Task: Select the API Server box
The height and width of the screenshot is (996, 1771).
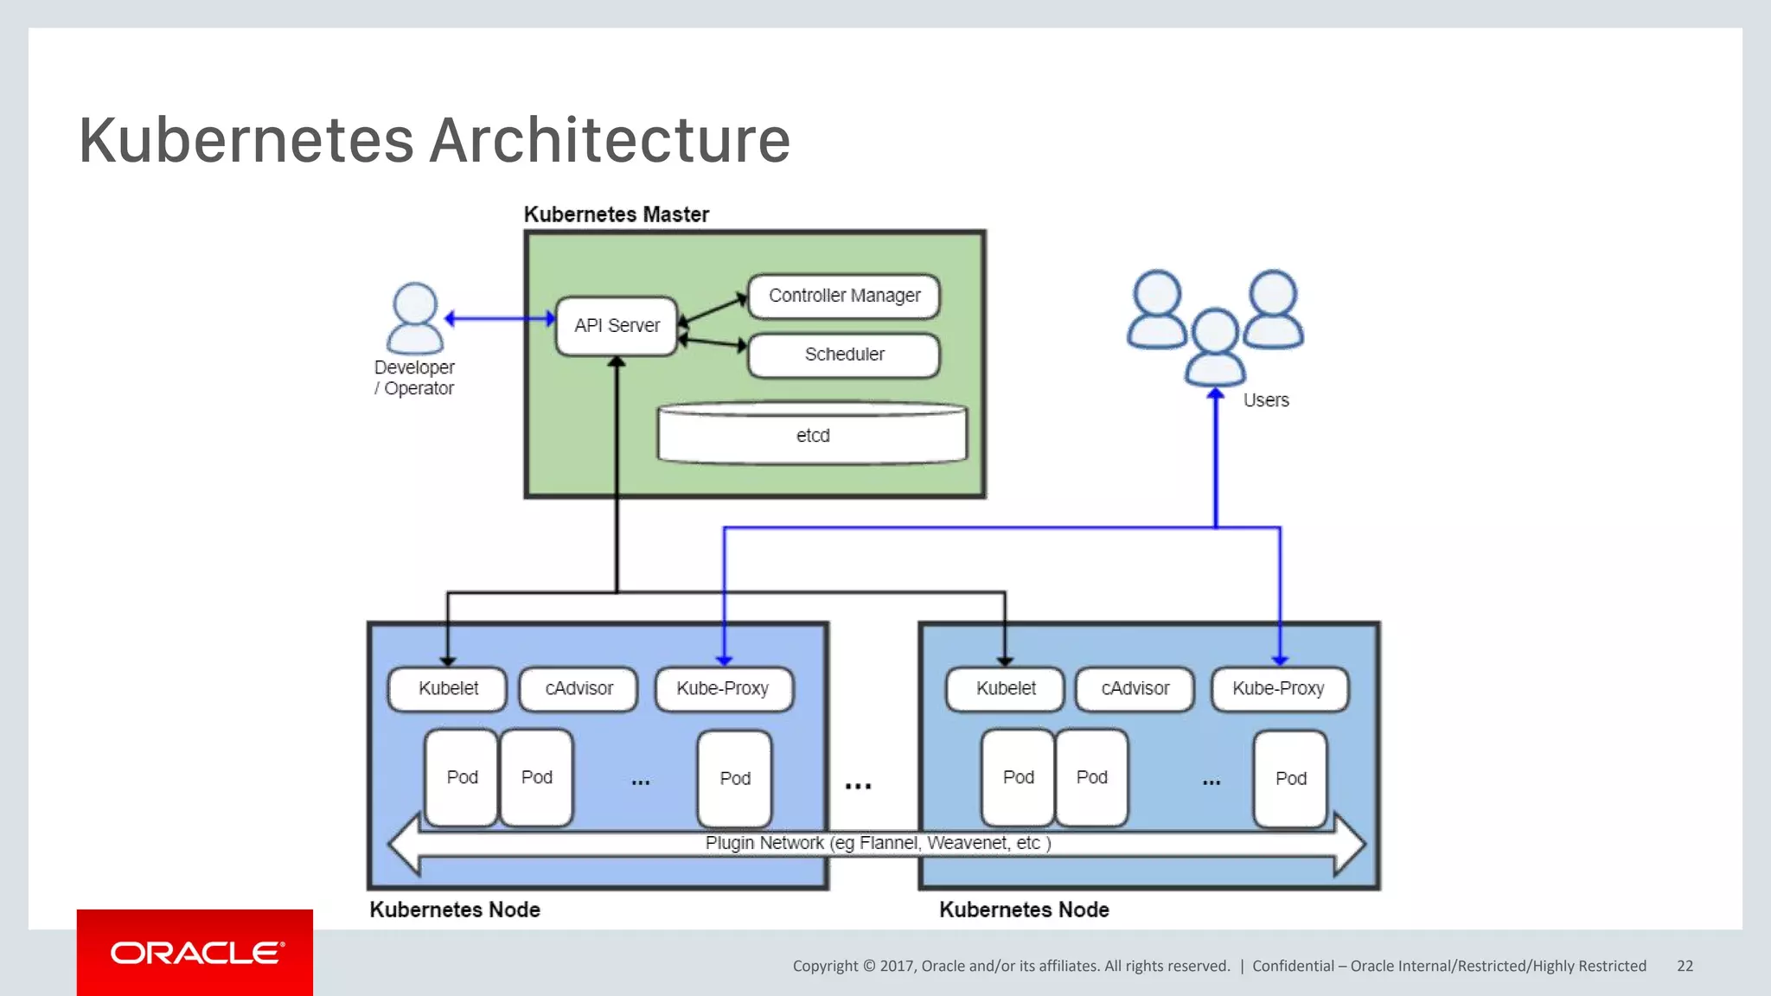Action: [617, 326]
